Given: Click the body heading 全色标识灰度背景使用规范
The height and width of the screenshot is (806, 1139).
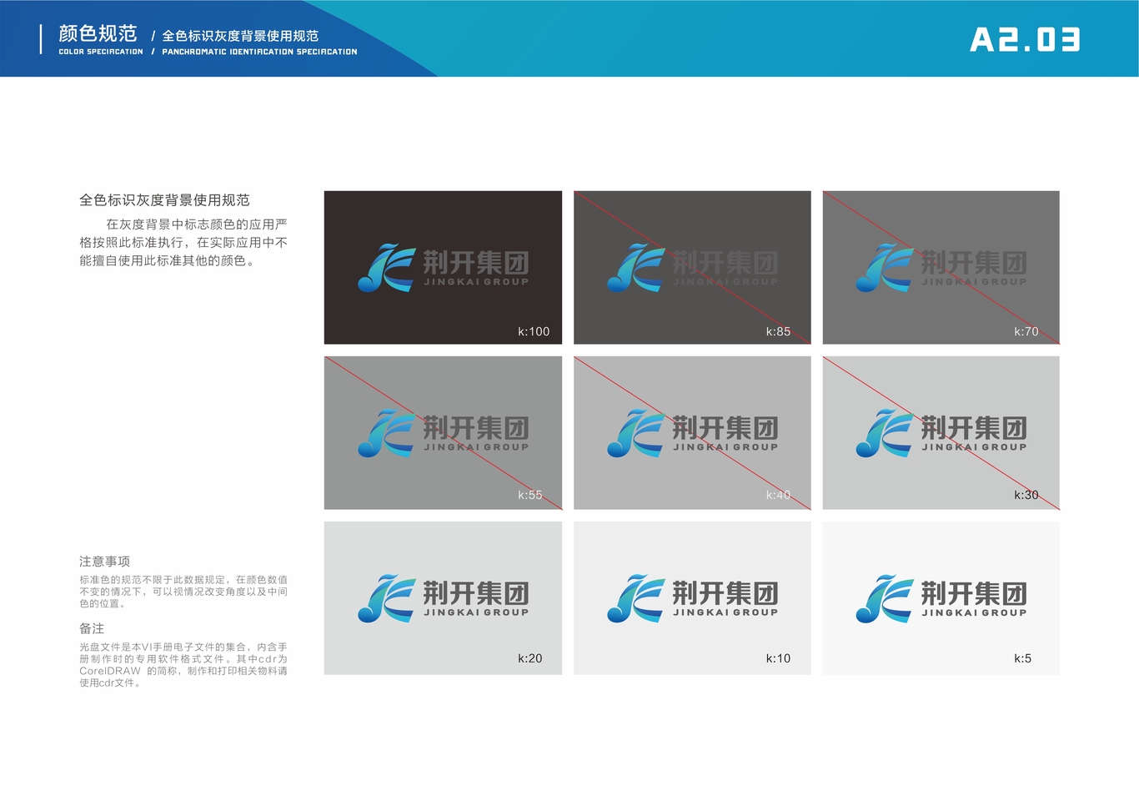Looking at the screenshot, I should tap(164, 200).
